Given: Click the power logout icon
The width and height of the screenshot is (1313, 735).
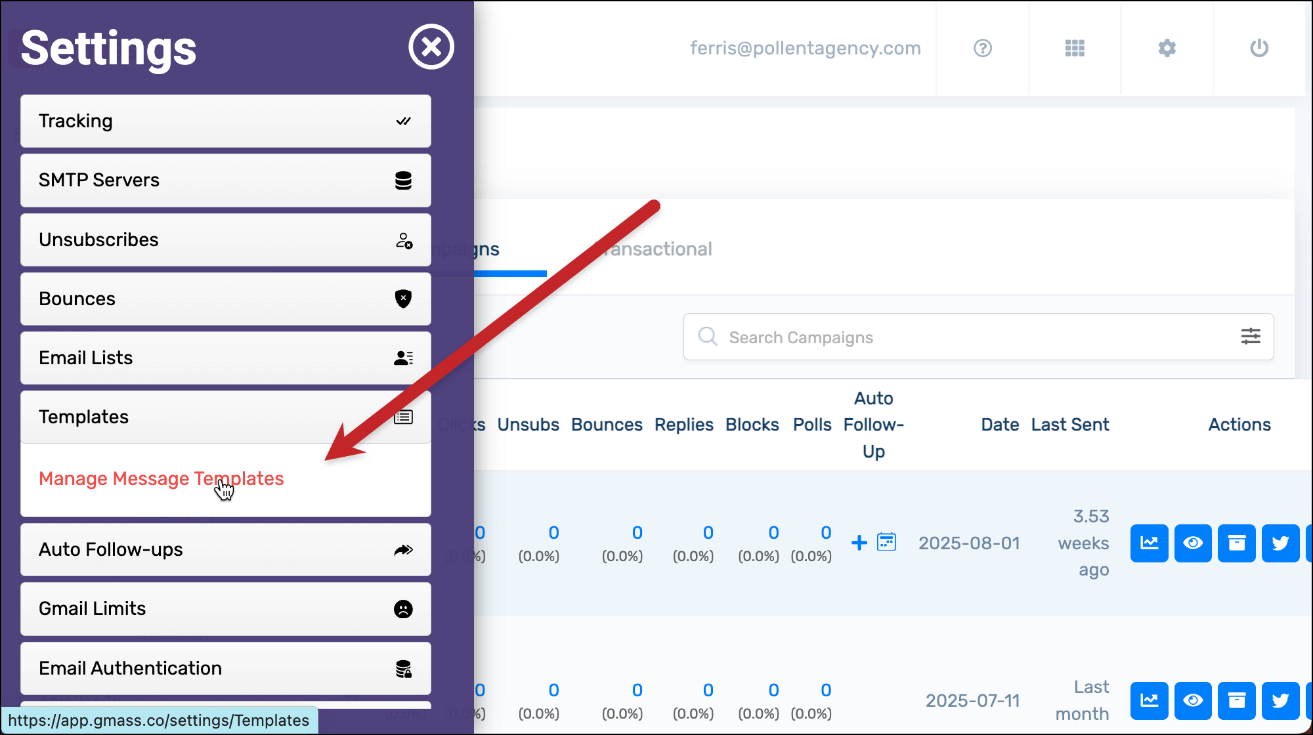Looking at the screenshot, I should [x=1259, y=48].
